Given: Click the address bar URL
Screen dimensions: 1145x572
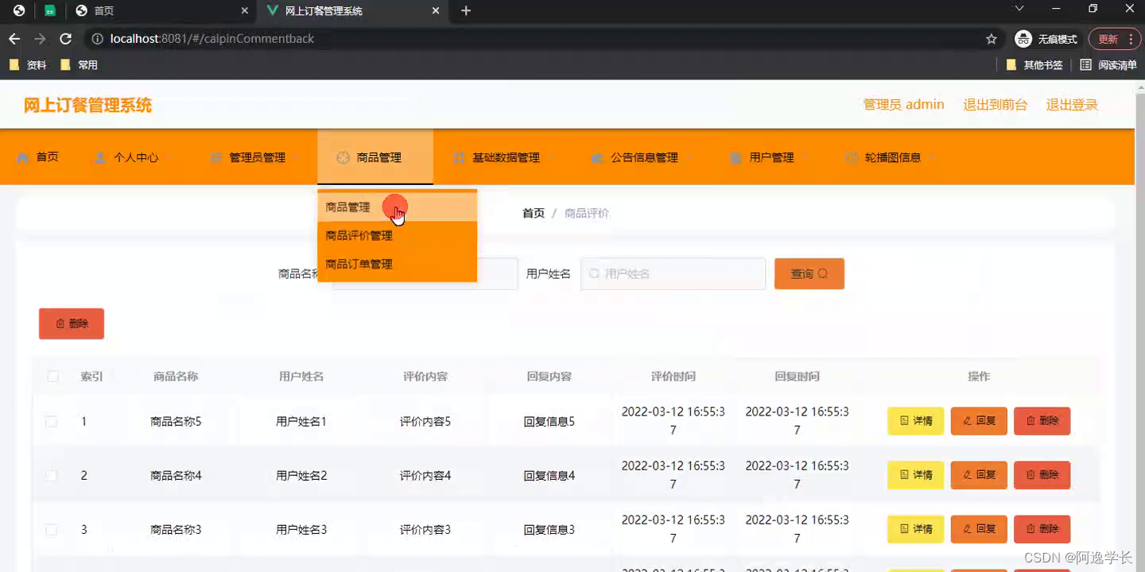Looking at the screenshot, I should click(212, 39).
